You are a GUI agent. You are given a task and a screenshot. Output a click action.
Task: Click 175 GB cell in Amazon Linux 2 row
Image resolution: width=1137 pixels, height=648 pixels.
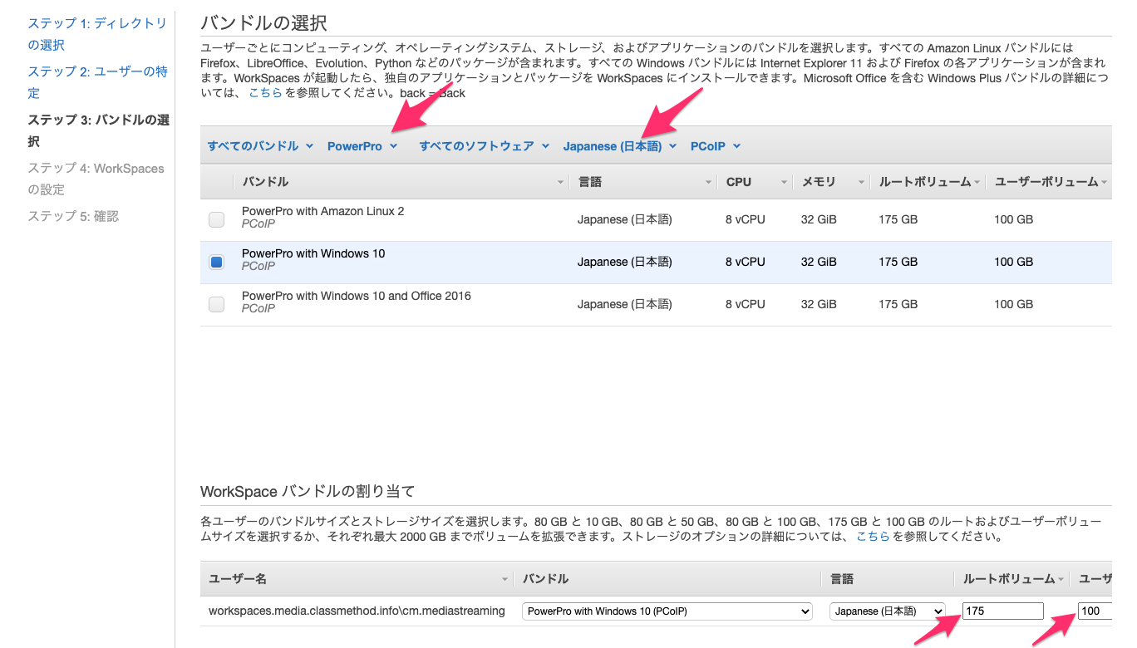click(x=898, y=219)
